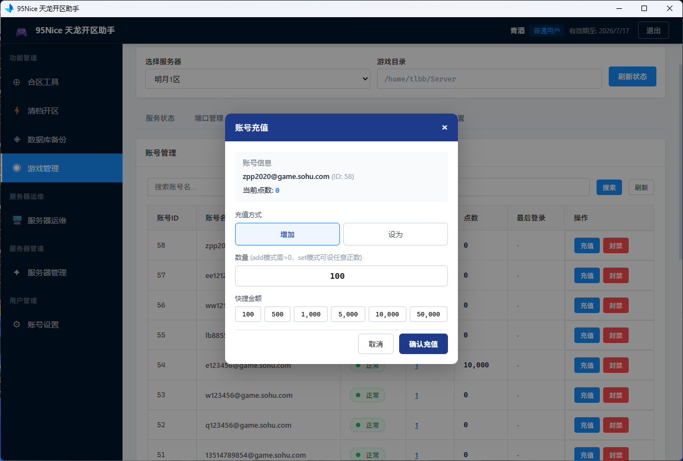Click 封禁 for account ID 55
This screenshot has width=683, height=461.
coord(616,335)
